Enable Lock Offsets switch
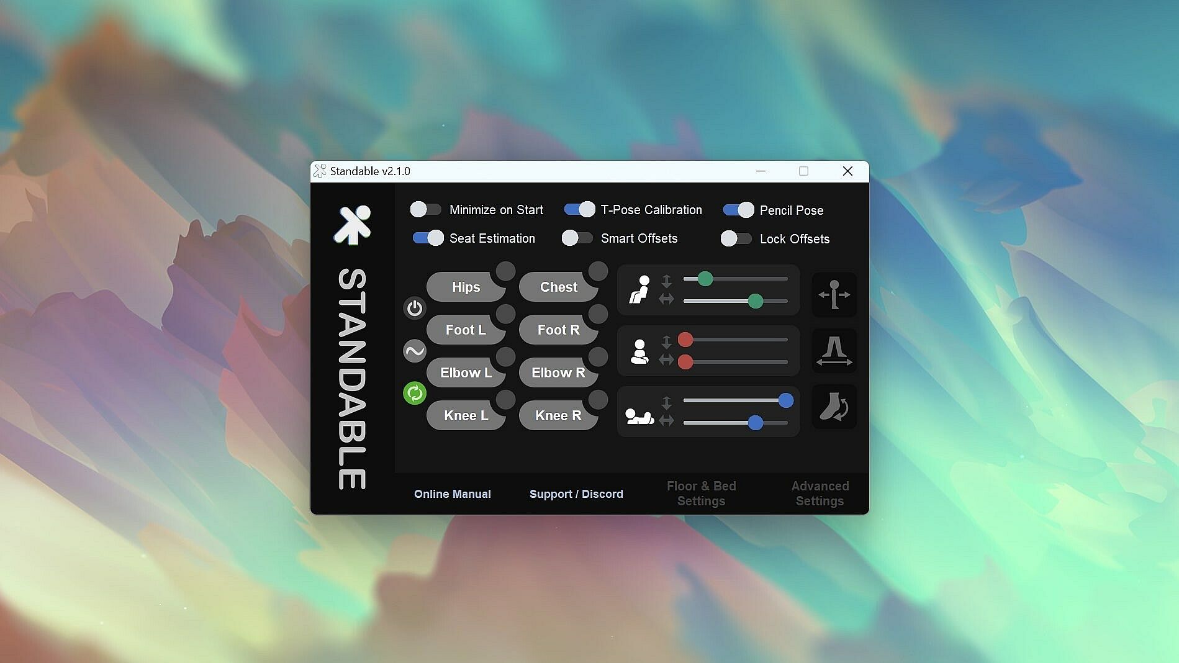The width and height of the screenshot is (1179, 663). (736, 238)
